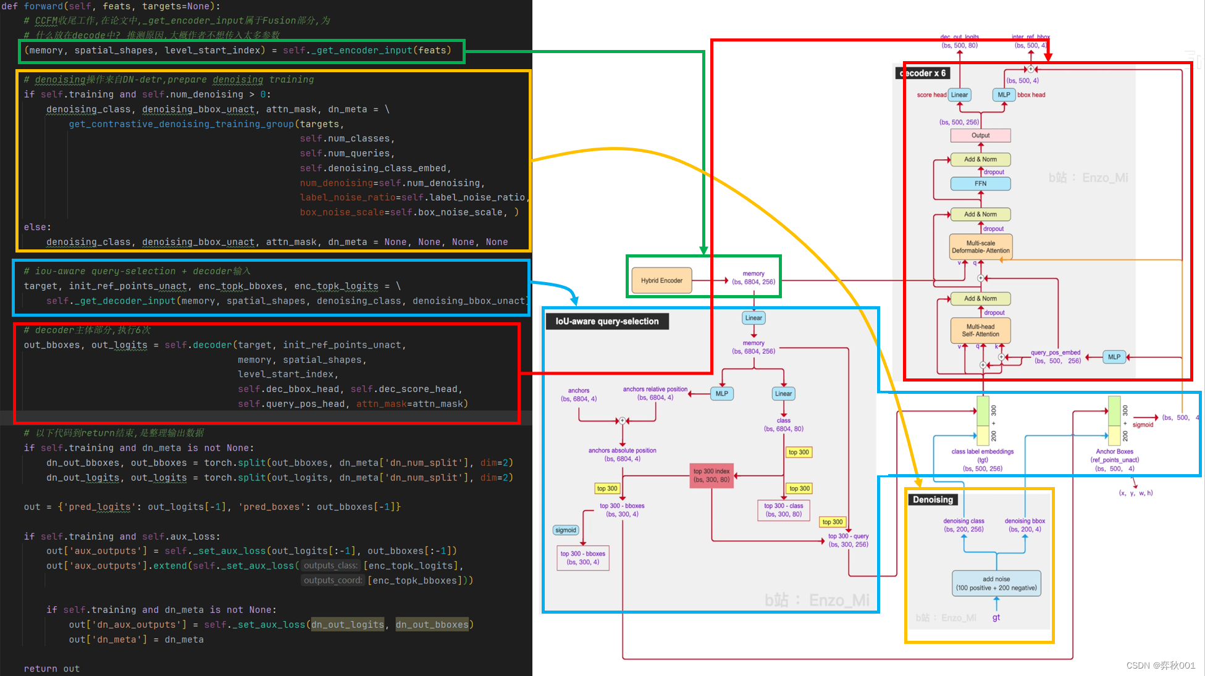The image size is (1205, 676).
Task: Click Add & Norm block above Multi-scale Deformable-Attention
Action: click(x=980, y=214)
